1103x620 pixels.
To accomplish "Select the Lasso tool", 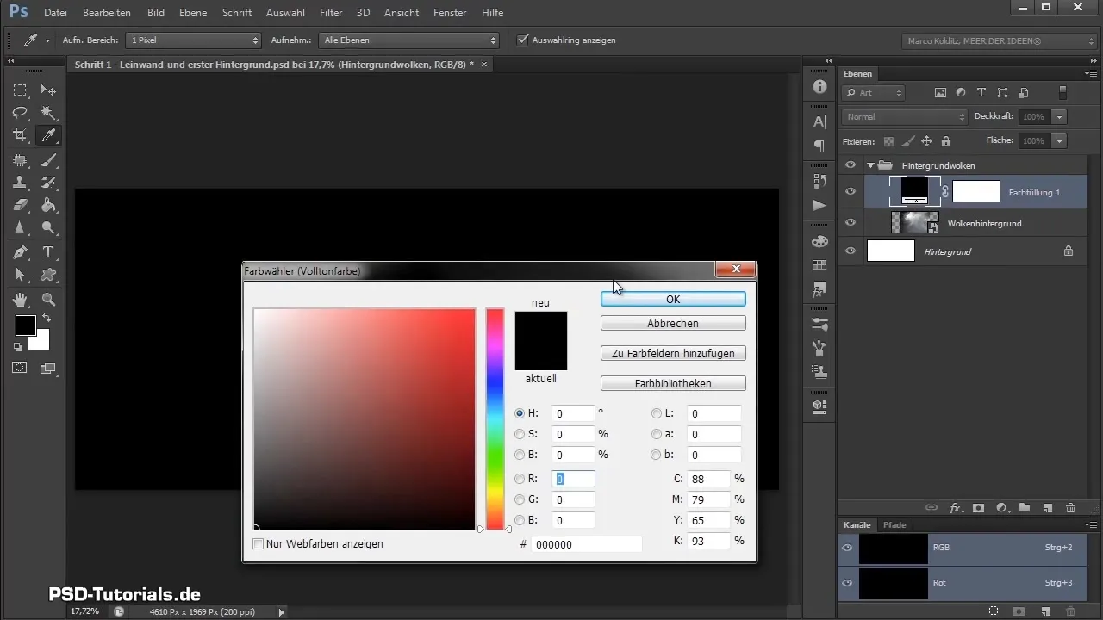I will point(20,113).
